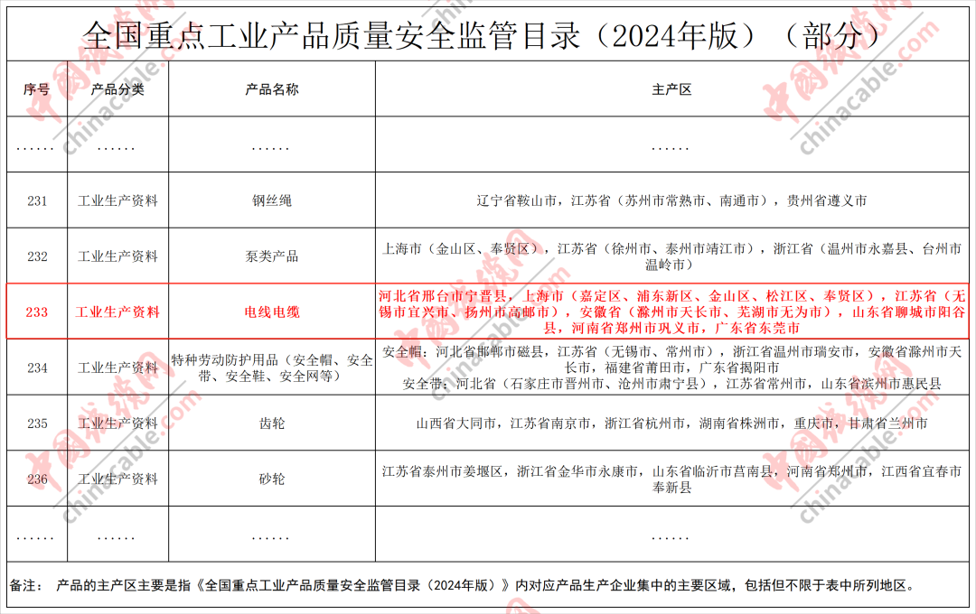Click product name 泵类产品
The image size is (976, 614).
[272, 256]
